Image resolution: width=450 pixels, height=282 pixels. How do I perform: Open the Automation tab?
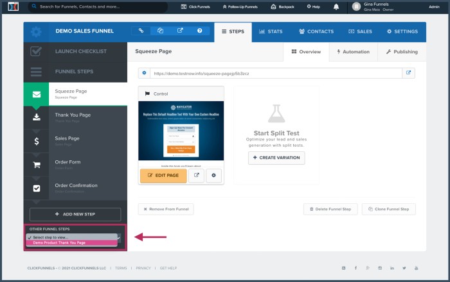pyautogui.click(x=354, y=52)
